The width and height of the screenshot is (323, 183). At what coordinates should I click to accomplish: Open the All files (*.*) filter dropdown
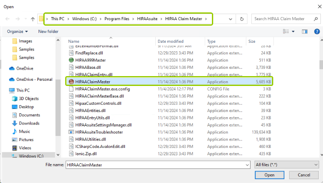coord(287,165)
